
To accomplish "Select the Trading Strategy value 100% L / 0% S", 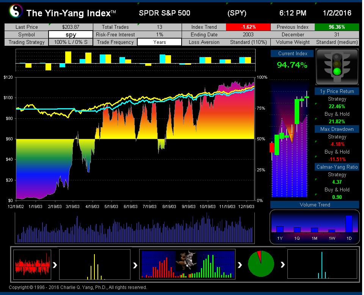I will [71, 42].
